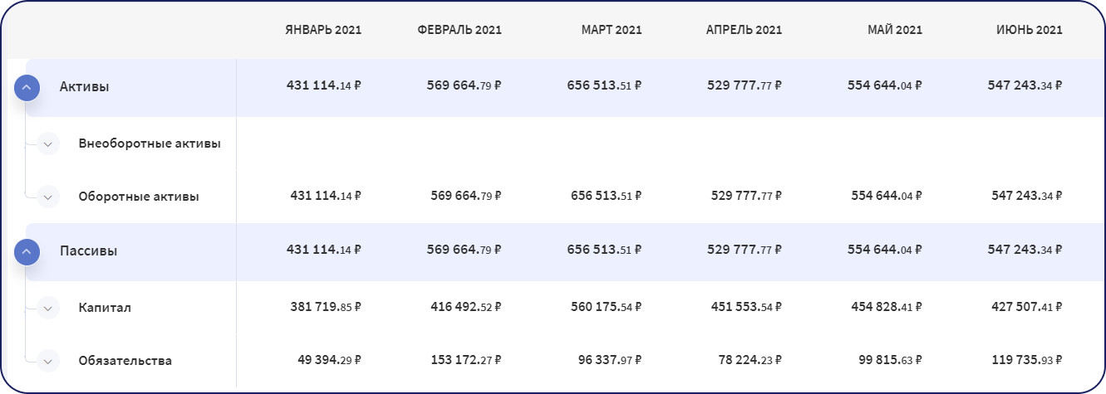
Task: Click the Капитал row label
Action: pyautogui.click(x=105, y=308)
